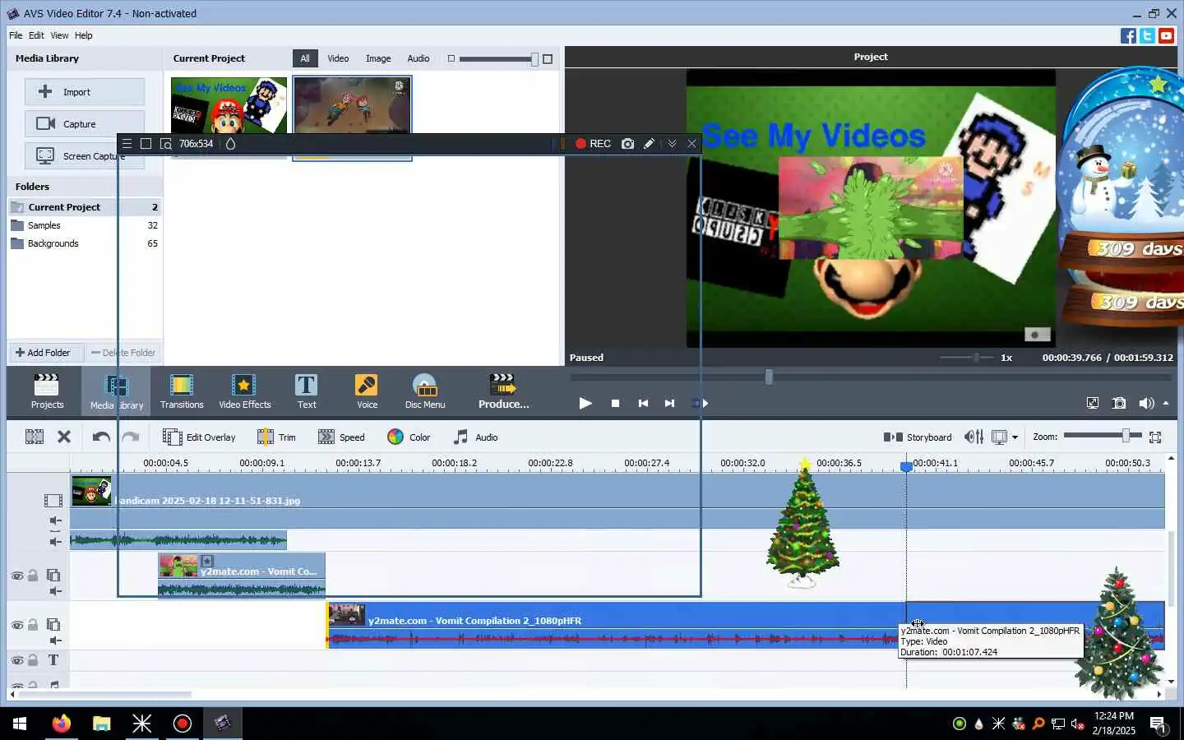Click the Capture button

pyautogui.click(x=85, y=123)
